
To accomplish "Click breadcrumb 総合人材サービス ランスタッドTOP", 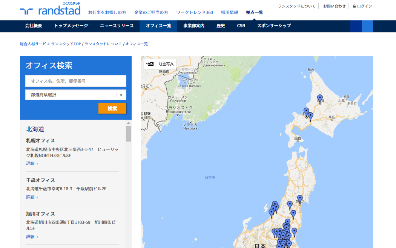I will (x=51, y=44).
